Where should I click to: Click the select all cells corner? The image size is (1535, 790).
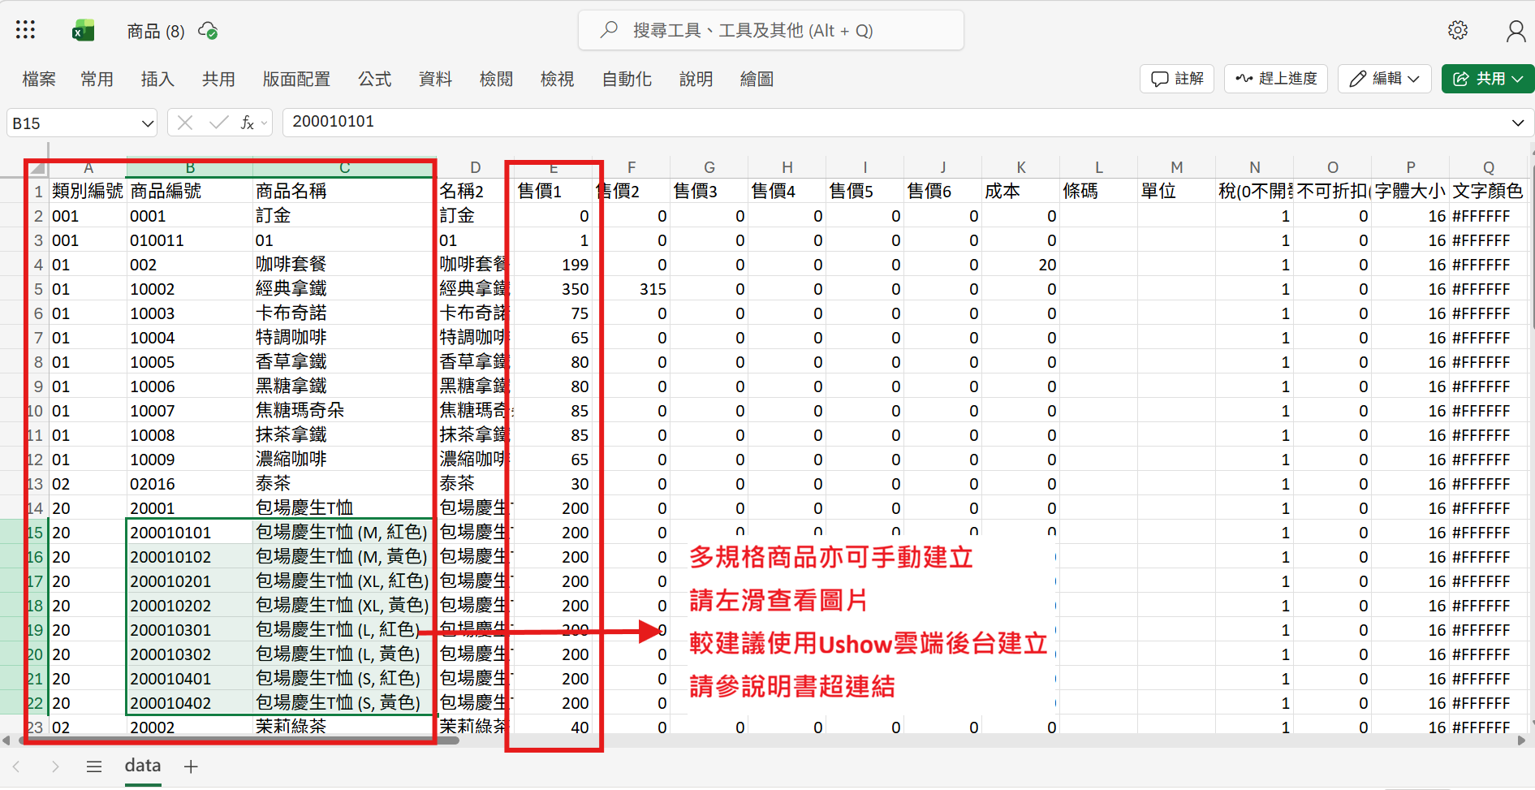[37, 168]
